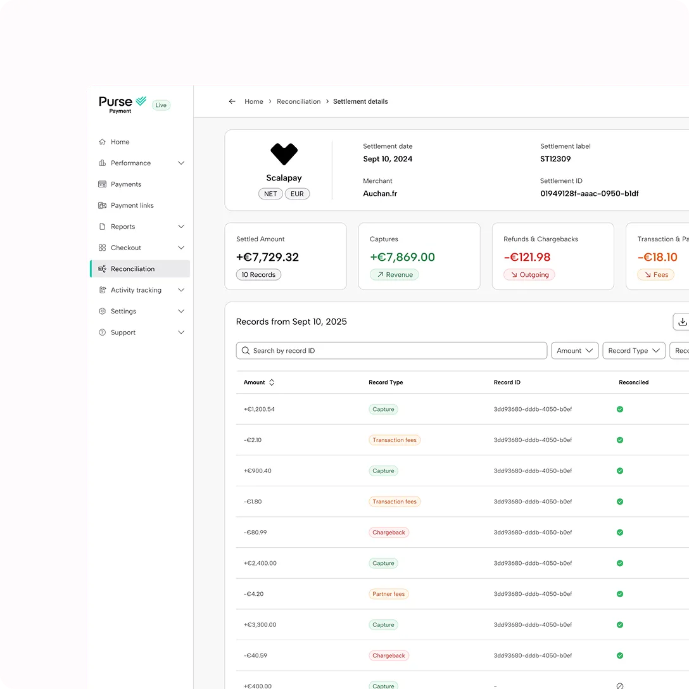689x689 pixels.
Task: Click Settled Amount value +€7,729.32
Action: click(267, 257)
